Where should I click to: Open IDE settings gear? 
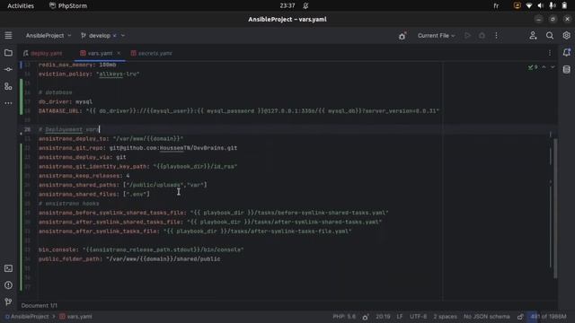[566, 36]
